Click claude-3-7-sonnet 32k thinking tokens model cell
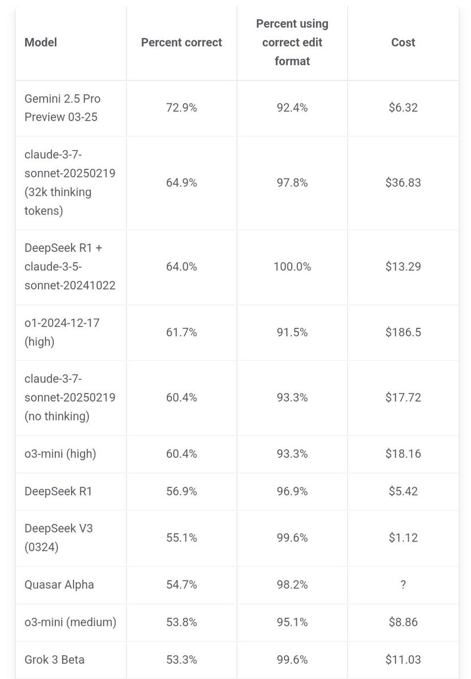471x679 pixels. pos(70,183)
